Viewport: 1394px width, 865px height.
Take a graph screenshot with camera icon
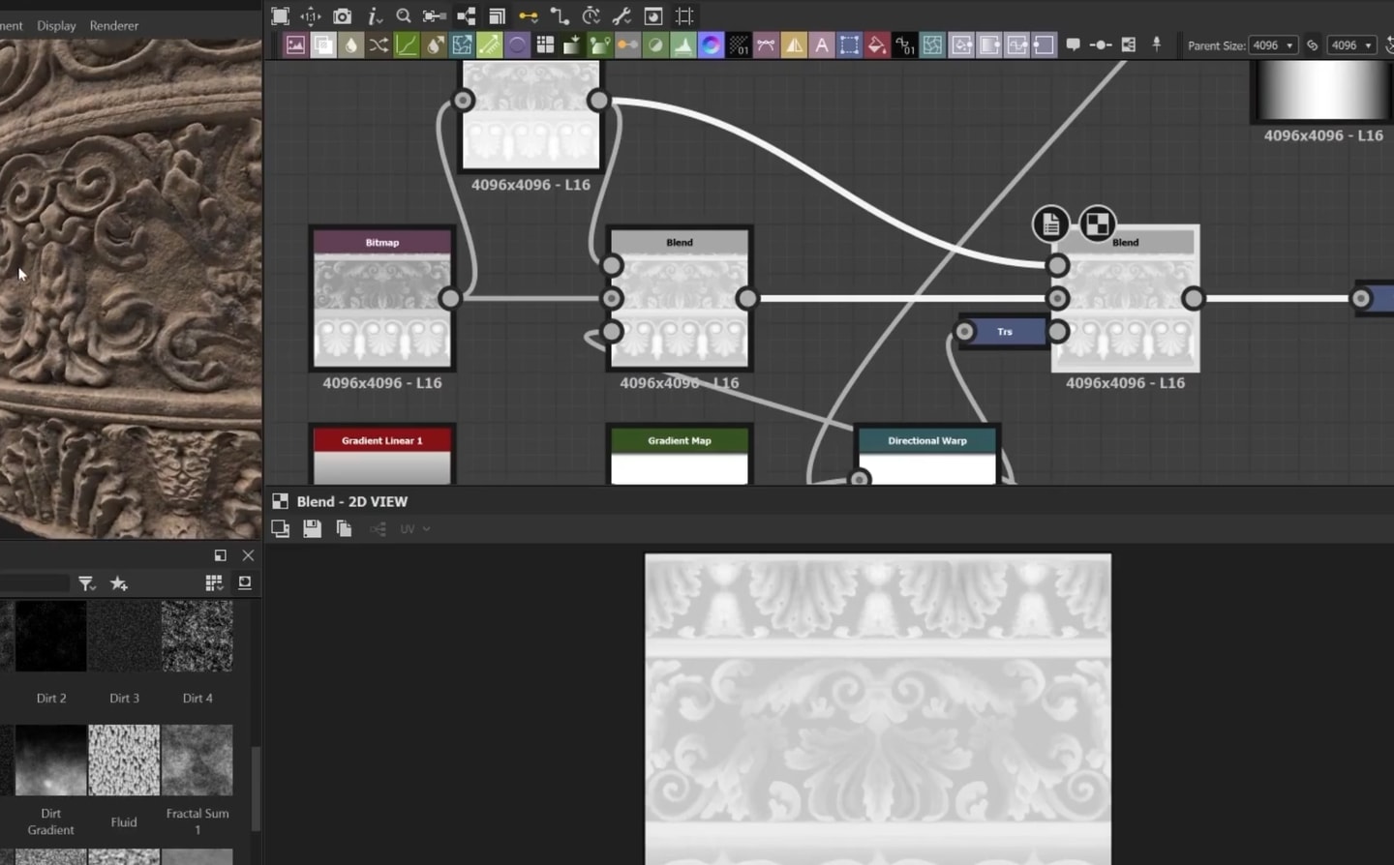tap(342, 16)
